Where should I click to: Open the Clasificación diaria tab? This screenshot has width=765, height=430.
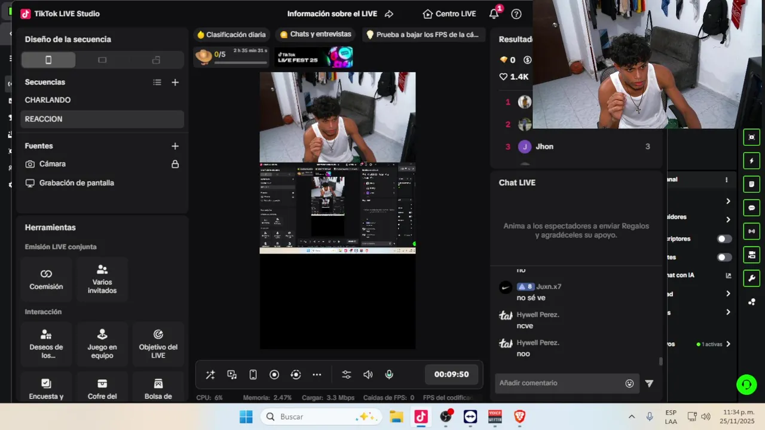[x=231, y=35]
